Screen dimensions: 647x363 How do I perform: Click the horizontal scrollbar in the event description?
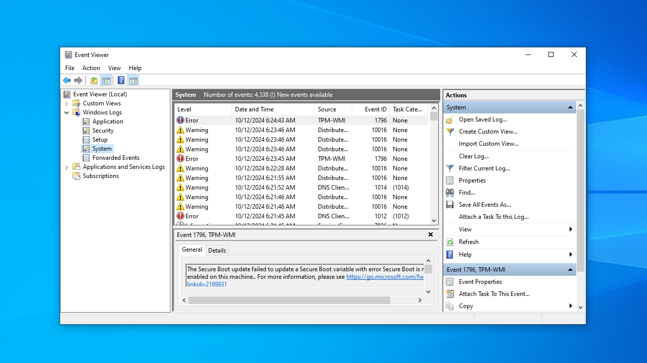click(289, 300)
